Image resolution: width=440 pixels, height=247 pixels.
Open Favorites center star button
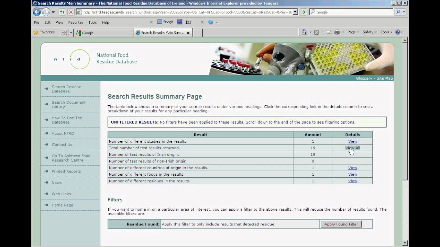[44, 32]
